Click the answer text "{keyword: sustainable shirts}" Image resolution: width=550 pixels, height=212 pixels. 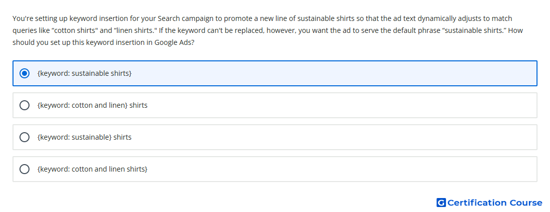pos(84,73)
